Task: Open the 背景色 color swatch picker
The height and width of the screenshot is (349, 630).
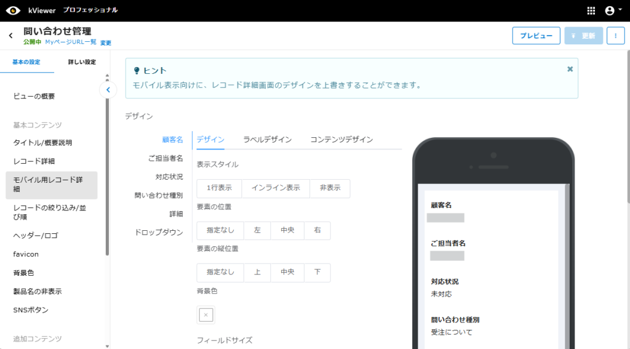Action: (x=205, y=315)
